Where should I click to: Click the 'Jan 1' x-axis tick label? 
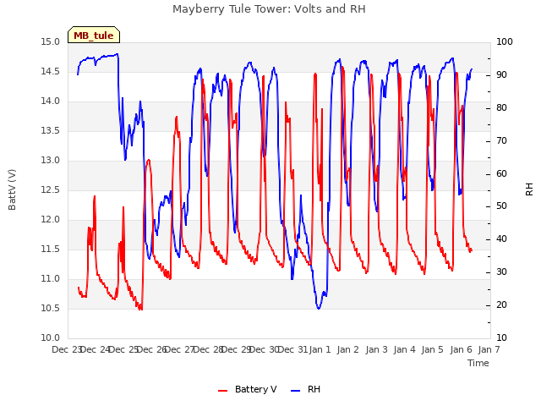320,349
